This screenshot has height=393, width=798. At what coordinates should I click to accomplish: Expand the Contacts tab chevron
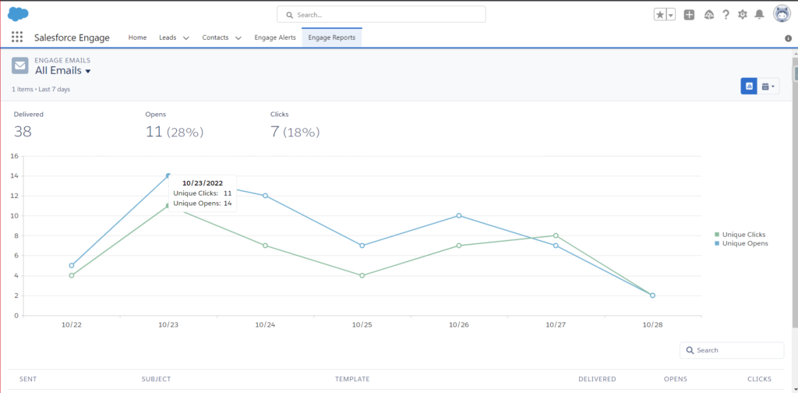pos(238,38)
